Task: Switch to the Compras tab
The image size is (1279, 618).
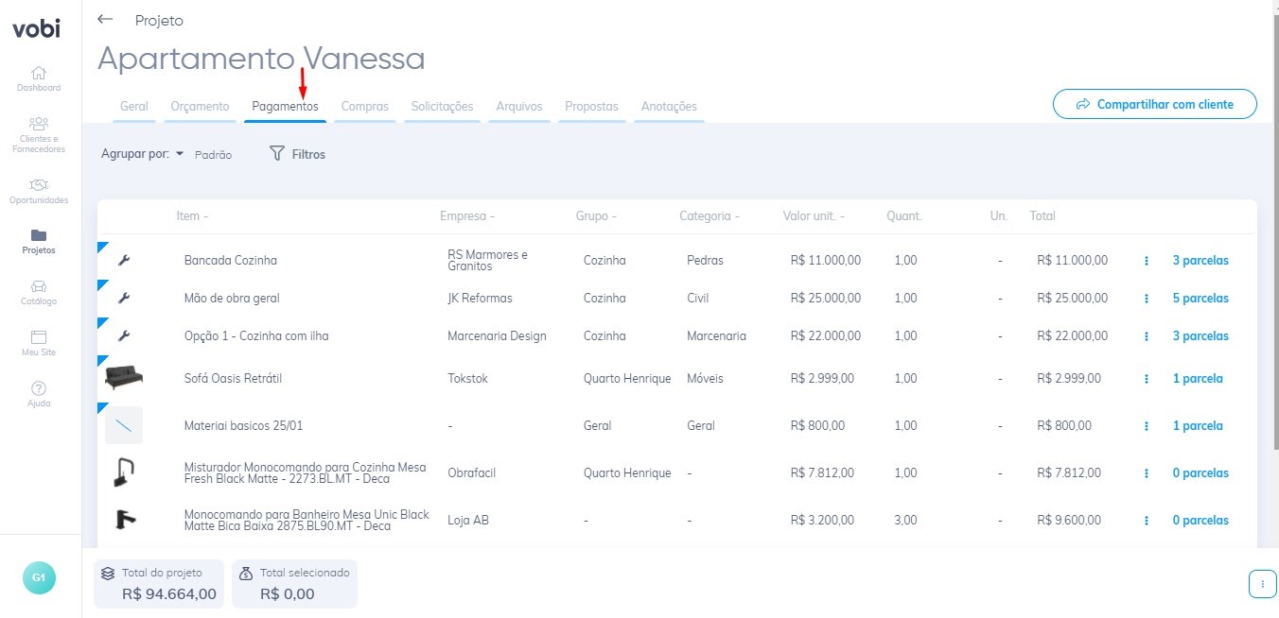Action: tap(365, 107)
